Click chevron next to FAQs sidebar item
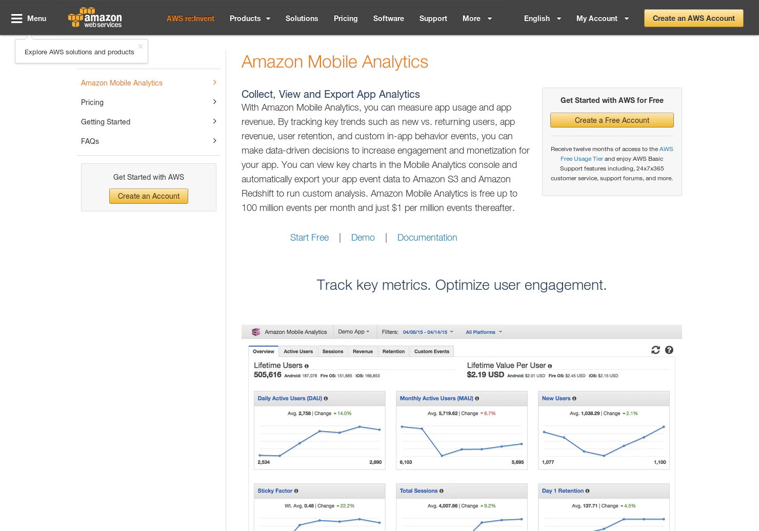Viewport: 759px width, 531px height. coord(214,141)
